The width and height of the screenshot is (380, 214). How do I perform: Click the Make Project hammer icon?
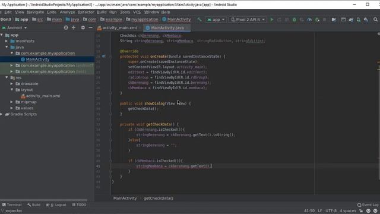[199, 20]
